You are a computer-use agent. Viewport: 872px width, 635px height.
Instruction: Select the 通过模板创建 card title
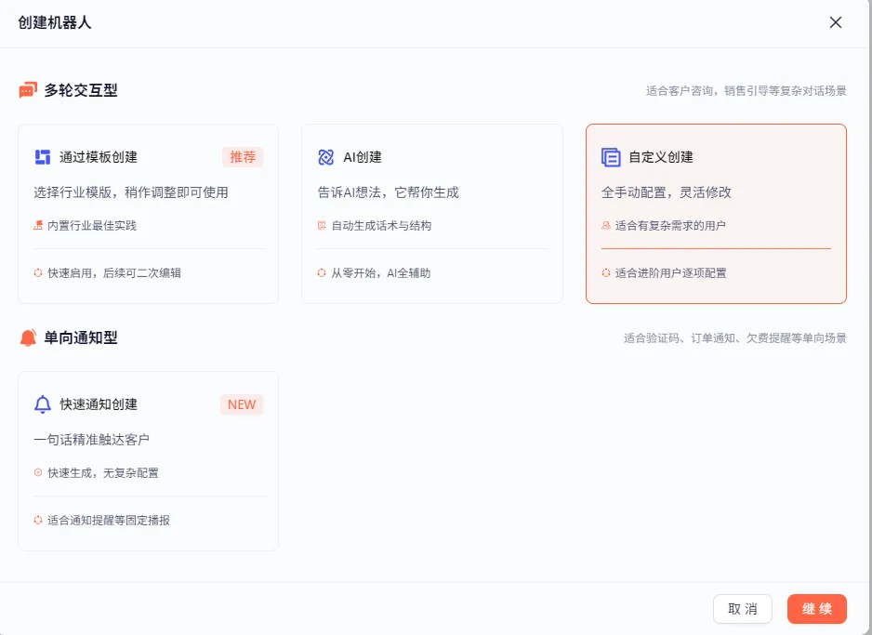click(x=99, y=157)
